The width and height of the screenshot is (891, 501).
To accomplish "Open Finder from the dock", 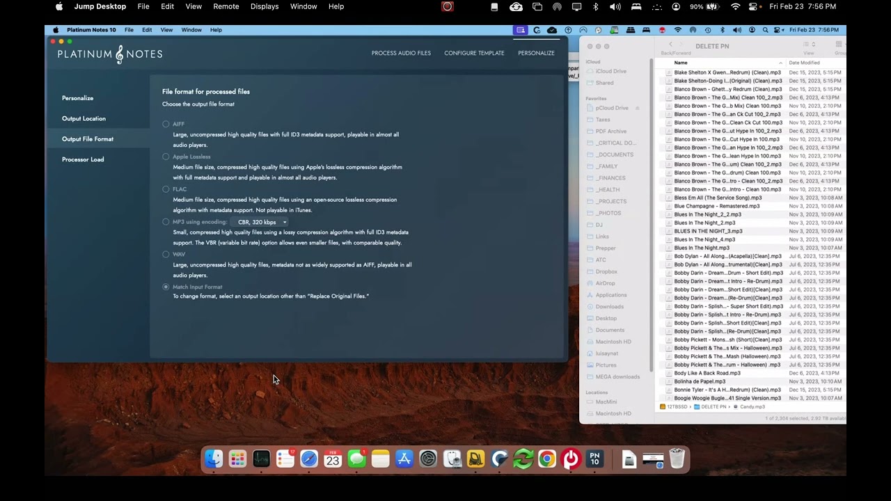I will pyautogui.click(x=214, y=459).
